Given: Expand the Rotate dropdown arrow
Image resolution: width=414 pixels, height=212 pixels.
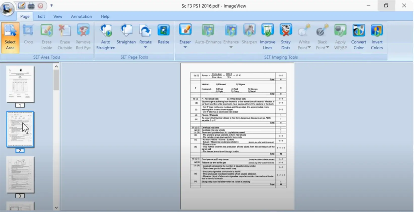Looking at the screenshot, I should click(x=145, y=47).
